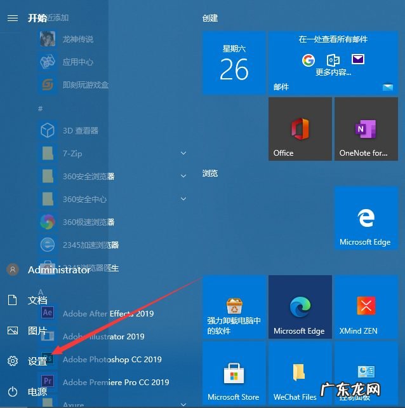
Task: Open the Office tile
Action: (300, 129)
